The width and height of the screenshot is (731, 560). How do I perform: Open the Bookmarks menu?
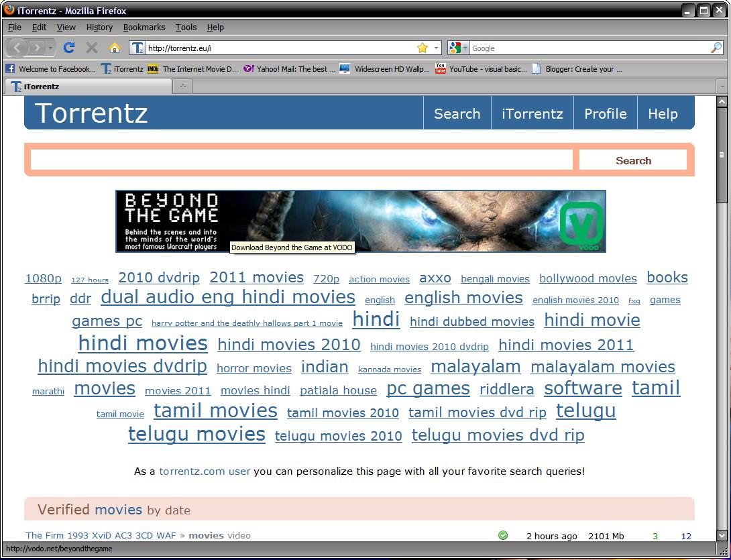144,27
